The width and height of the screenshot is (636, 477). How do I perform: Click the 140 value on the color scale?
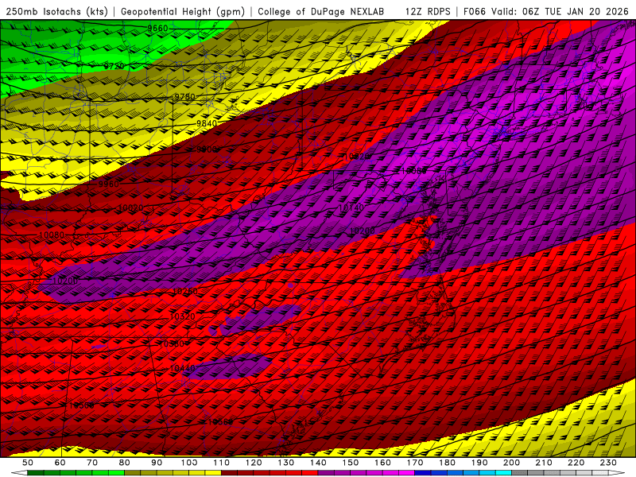click(318, 463)
